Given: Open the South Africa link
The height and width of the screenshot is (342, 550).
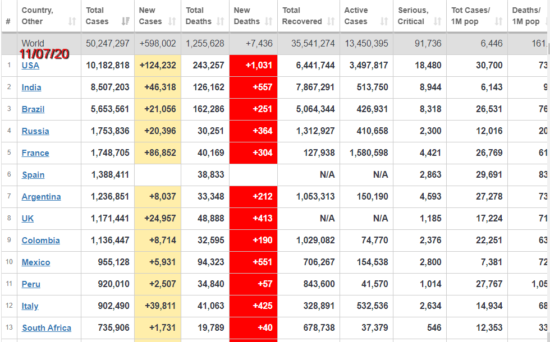Looking at the screenshot, I should (47, 328).
